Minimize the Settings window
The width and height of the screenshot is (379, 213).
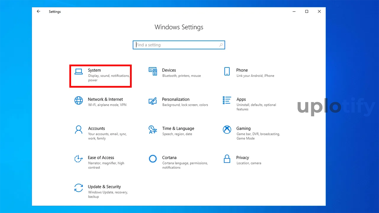pyautogui.click(x=294, y=12)
